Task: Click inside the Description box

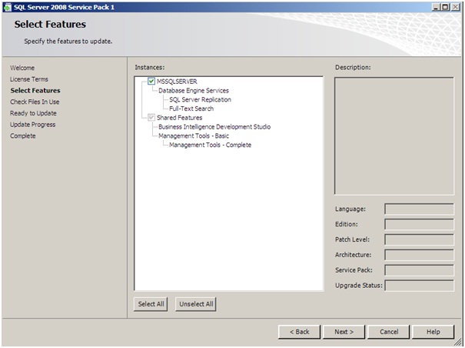Action: point(394,136)
